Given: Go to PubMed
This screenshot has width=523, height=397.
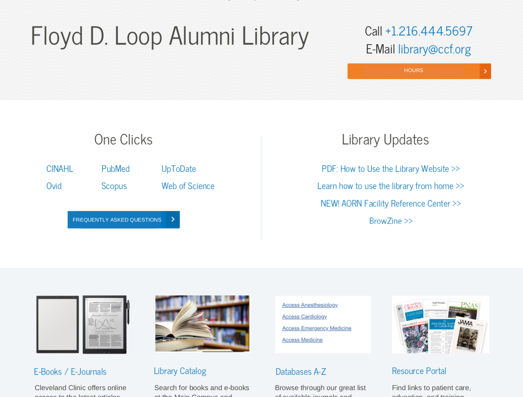Looking at the screenshot, I should pos(116,169).
